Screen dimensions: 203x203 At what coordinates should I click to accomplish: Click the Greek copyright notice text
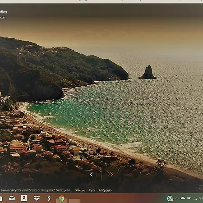pos(35,190)
